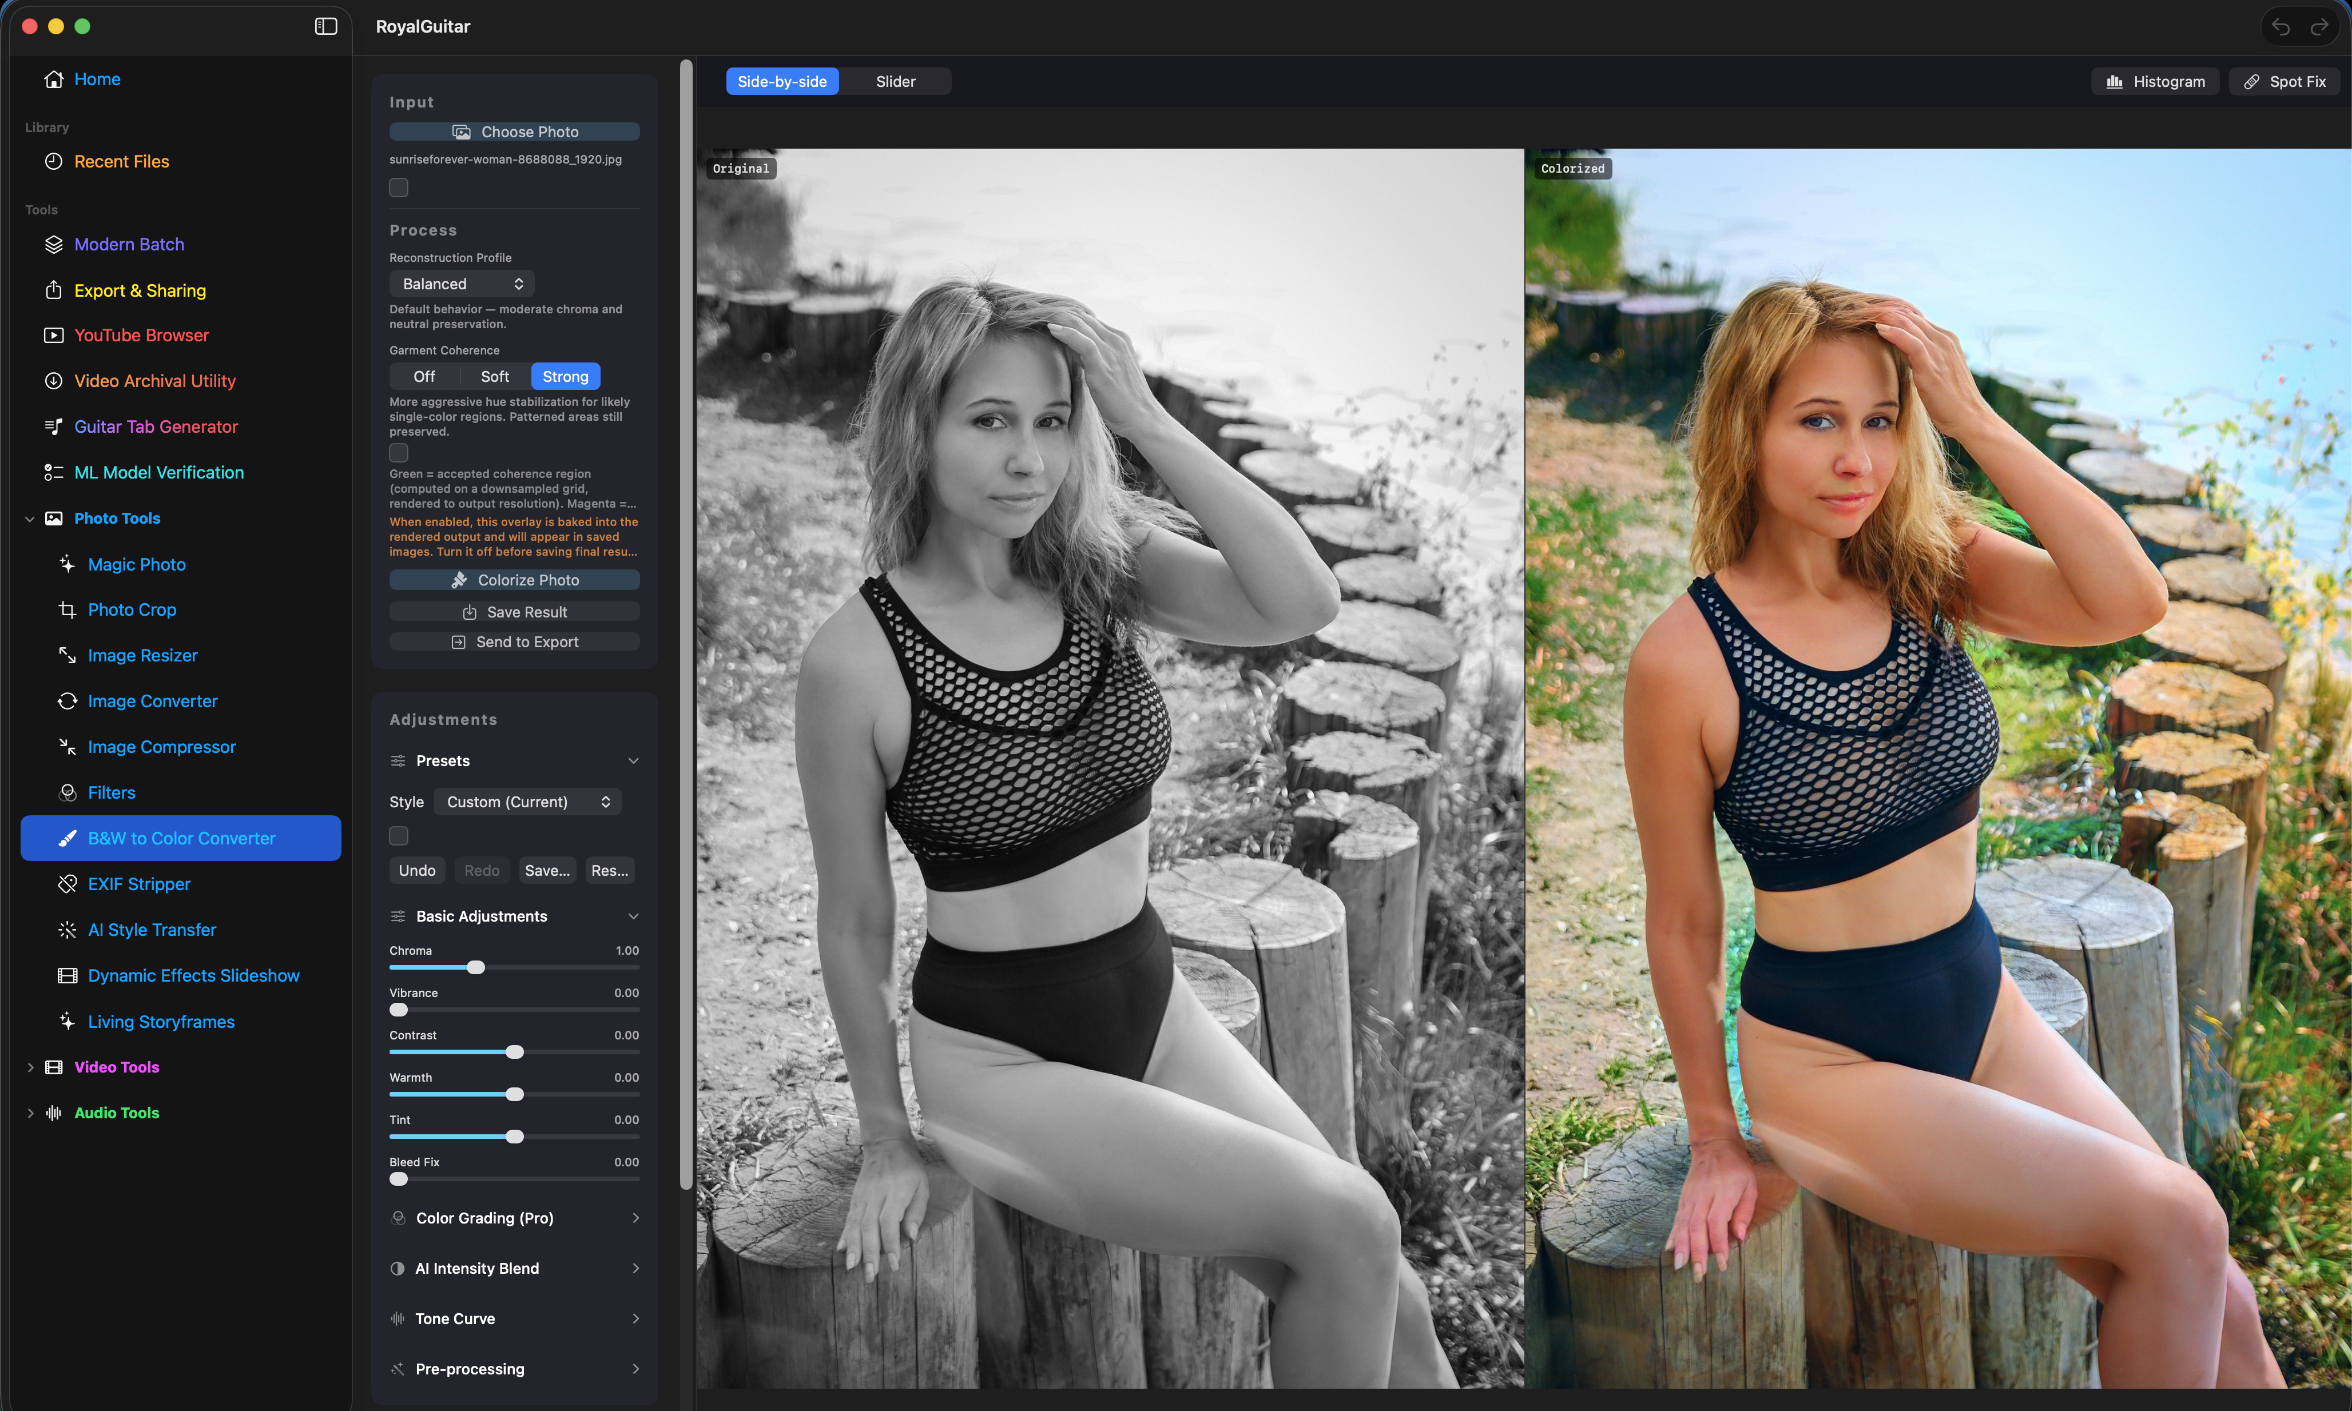Open the Image Converter cycle icon
The height and width of the screenshot is (1411, 2352).
[x=67, y=701]
